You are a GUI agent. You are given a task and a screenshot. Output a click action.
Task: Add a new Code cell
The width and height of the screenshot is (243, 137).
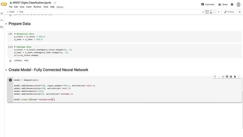pyautogui.click(x=11, y=12)
